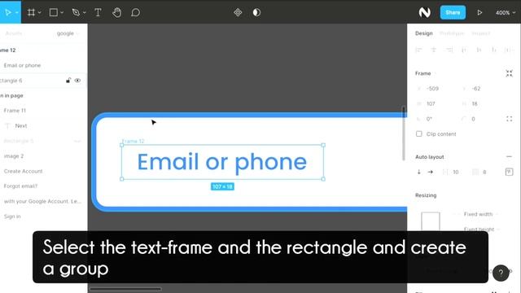521x293 pixels.
Task: Open the Frame type dropdown
Action: point(425,73)
